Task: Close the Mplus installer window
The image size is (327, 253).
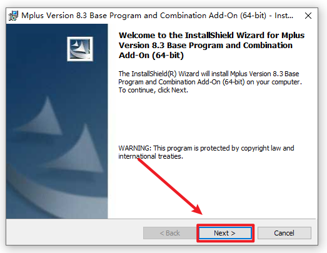Action: coord(308,16)
